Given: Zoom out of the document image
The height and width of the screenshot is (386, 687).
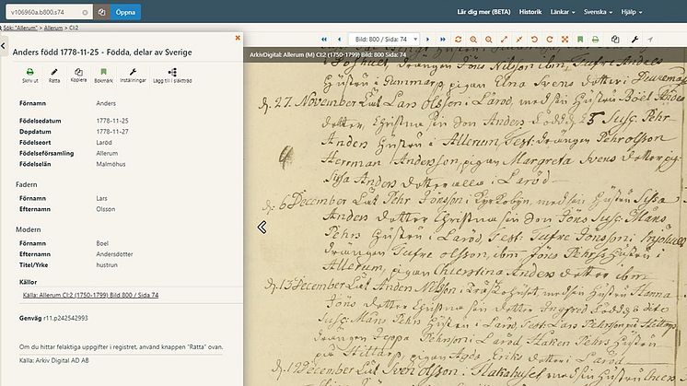Looking at the screenshot, I should [488, 40].
